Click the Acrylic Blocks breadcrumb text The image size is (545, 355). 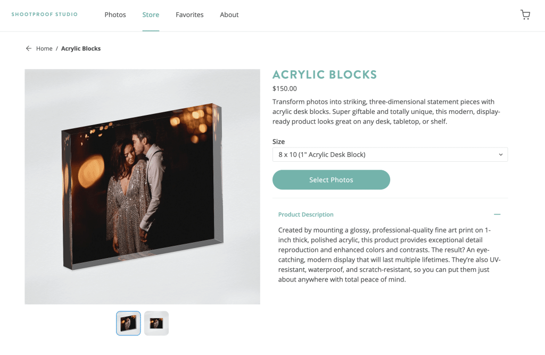(81, 48)
